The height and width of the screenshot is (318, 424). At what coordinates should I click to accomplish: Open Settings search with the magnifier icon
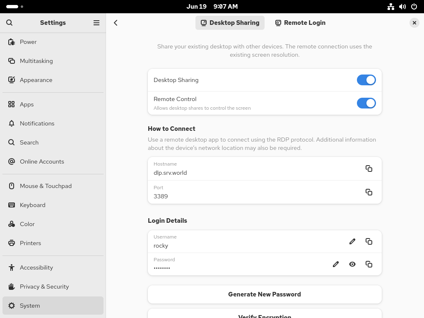pos(9,23)
